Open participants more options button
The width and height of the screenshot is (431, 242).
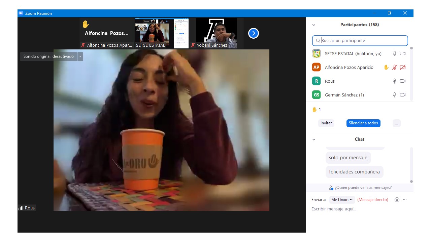(396, 123)
